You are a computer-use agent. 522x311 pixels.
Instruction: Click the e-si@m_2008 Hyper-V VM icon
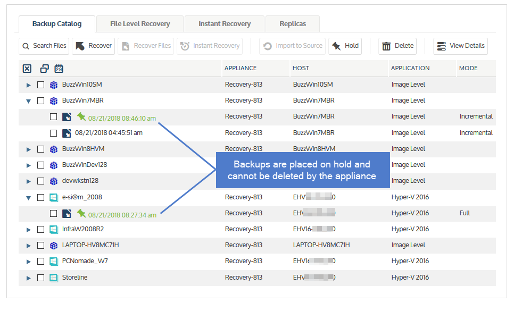tap(54, 198)
